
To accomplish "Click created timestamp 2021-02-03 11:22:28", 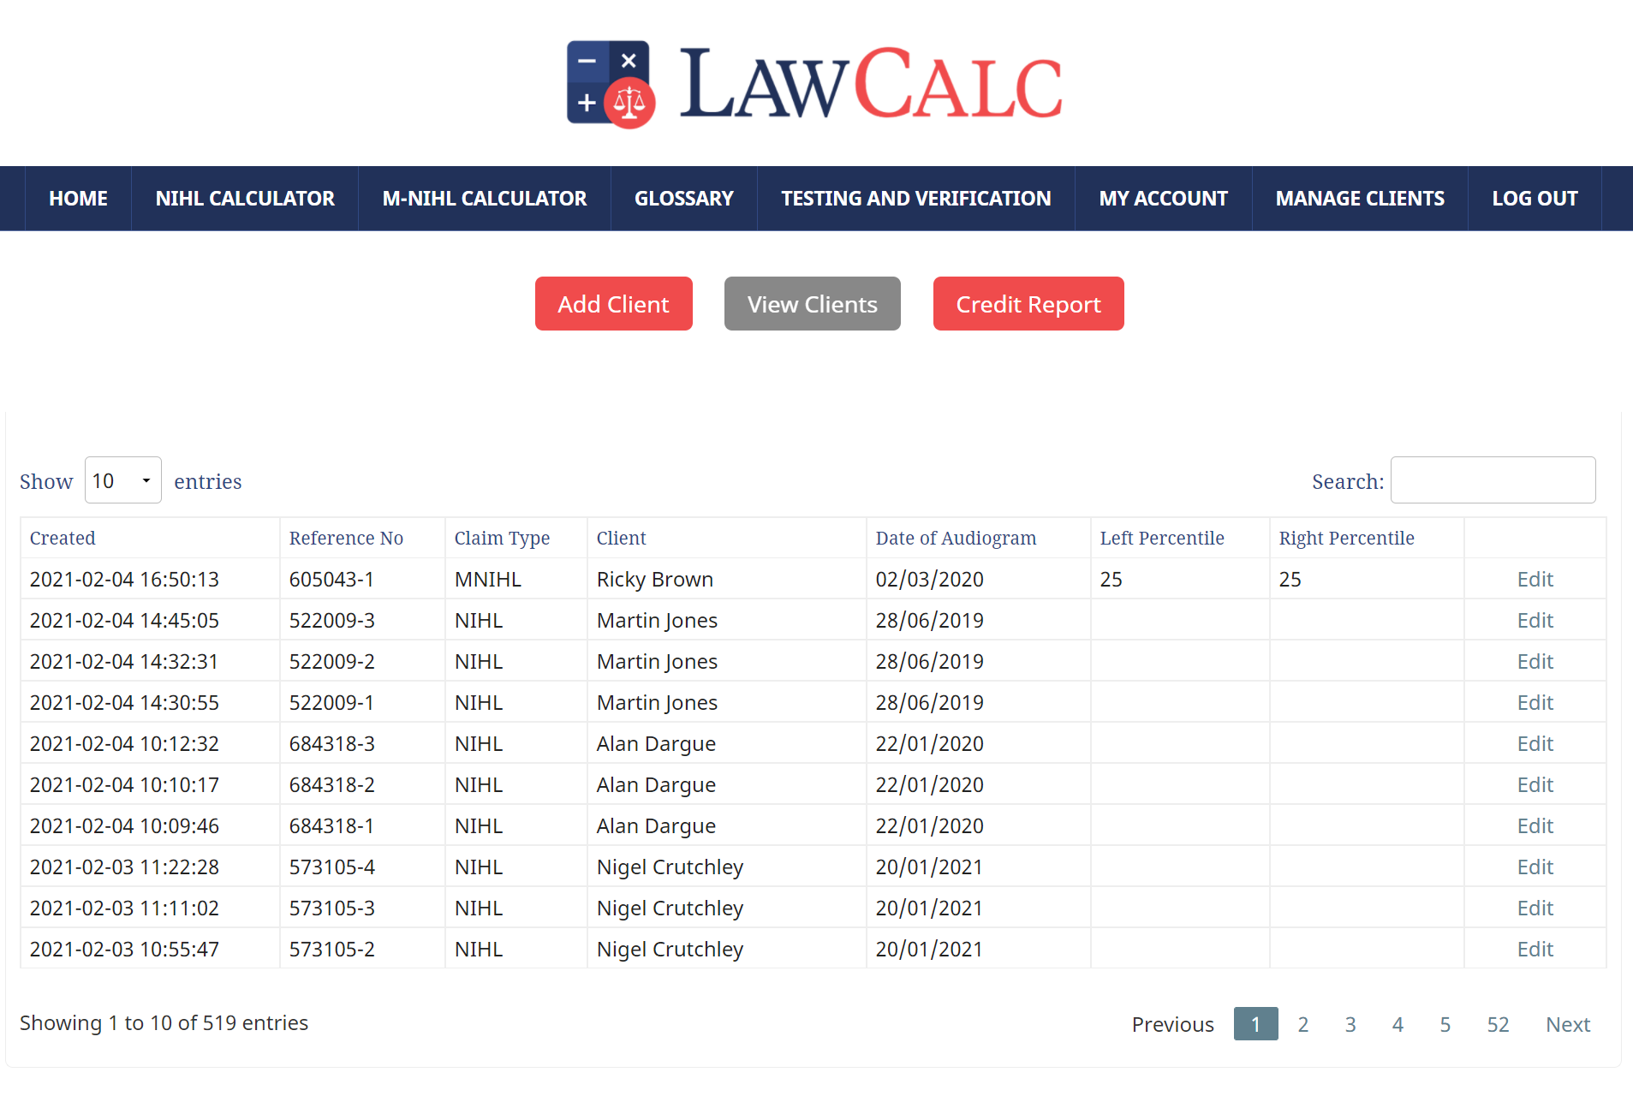I will [124, 867].
